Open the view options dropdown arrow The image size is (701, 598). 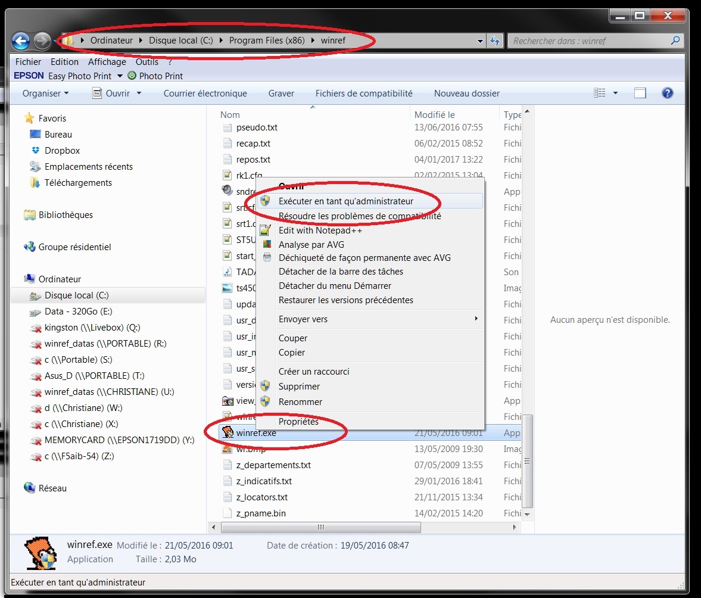pyautogui.click(x=615, y=93)
